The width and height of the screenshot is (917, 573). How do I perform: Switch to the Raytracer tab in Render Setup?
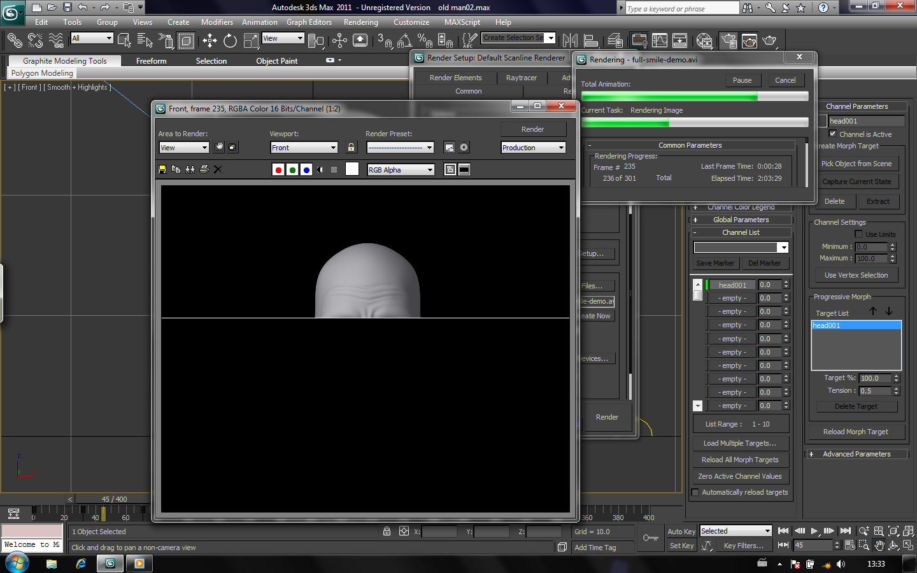521,77
